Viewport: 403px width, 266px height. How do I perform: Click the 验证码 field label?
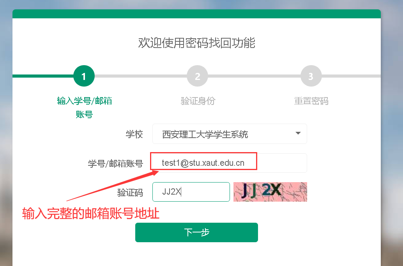(x=130, y=192)
